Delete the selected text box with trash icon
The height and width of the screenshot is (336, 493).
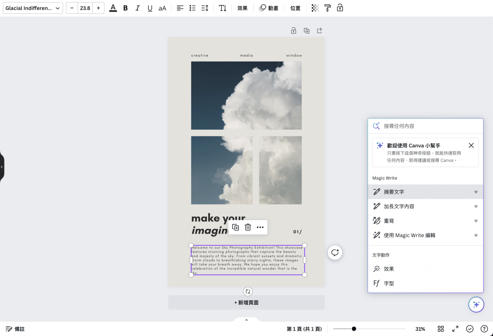tap(247, 227)
